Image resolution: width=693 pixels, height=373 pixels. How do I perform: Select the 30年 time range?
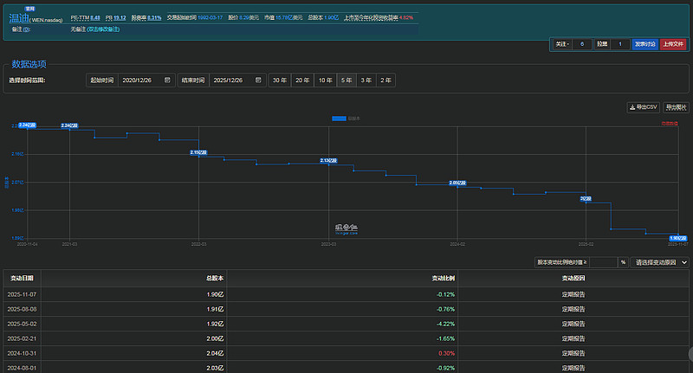280,80
